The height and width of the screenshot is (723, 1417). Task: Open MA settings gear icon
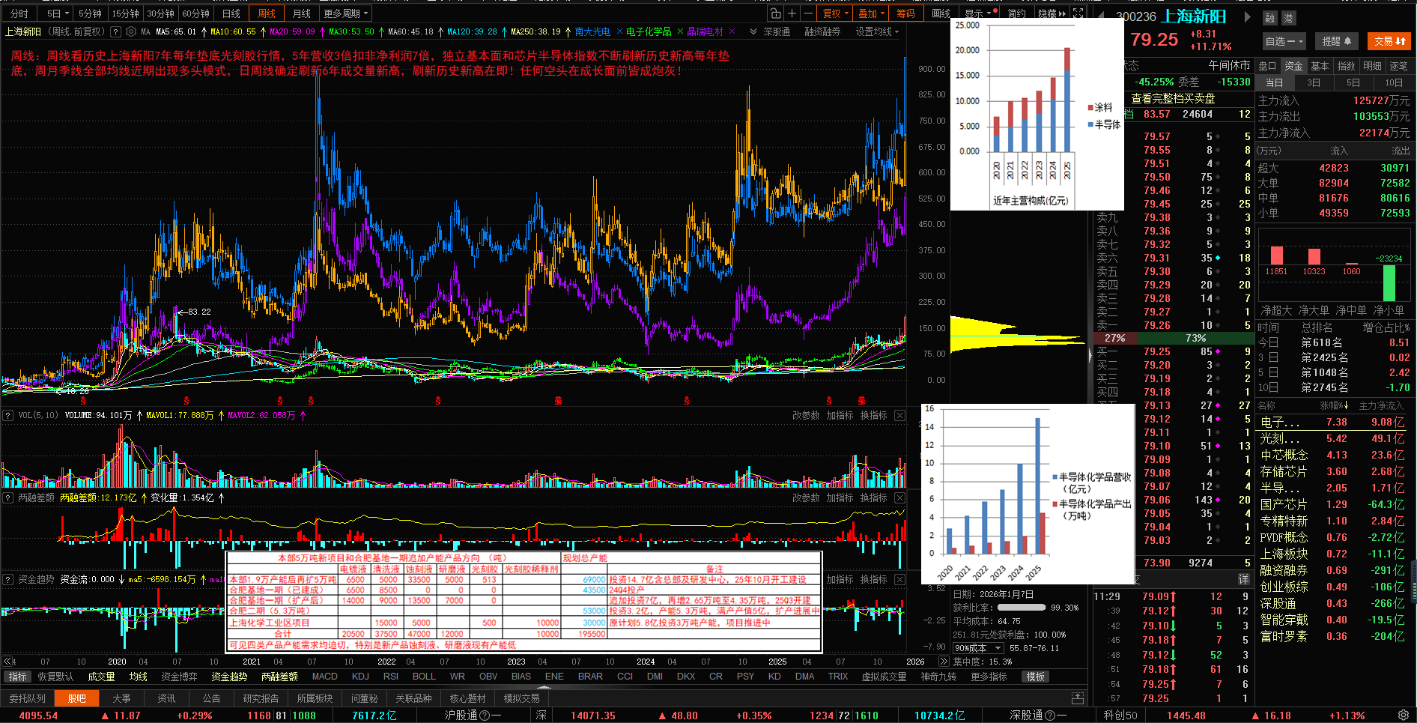tap(131, 31)
